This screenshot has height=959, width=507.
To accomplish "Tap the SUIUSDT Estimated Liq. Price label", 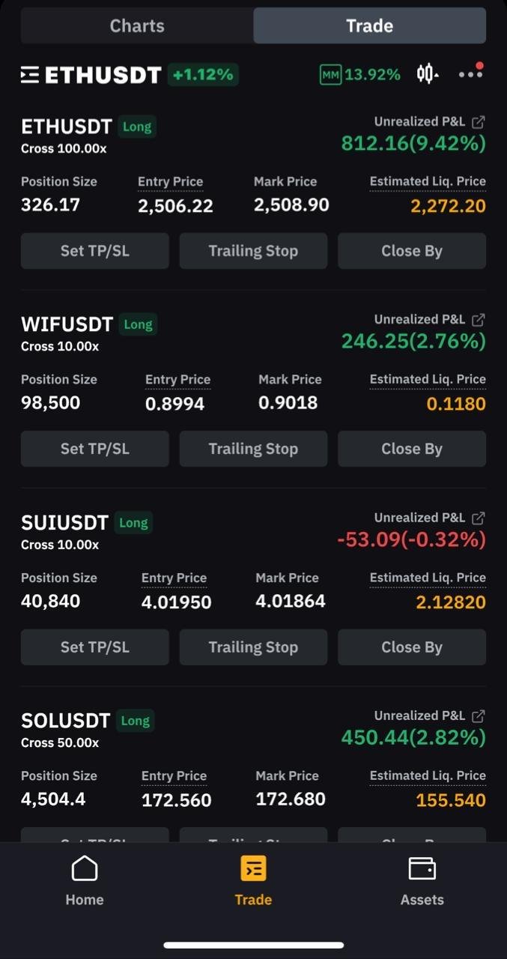I will pyautogui.click(x=428, y=578).
